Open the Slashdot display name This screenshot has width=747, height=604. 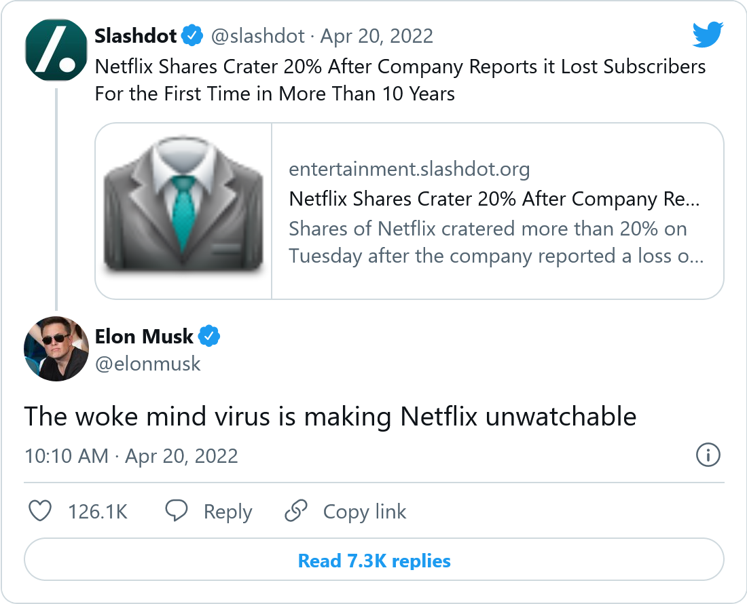(136, 35)
